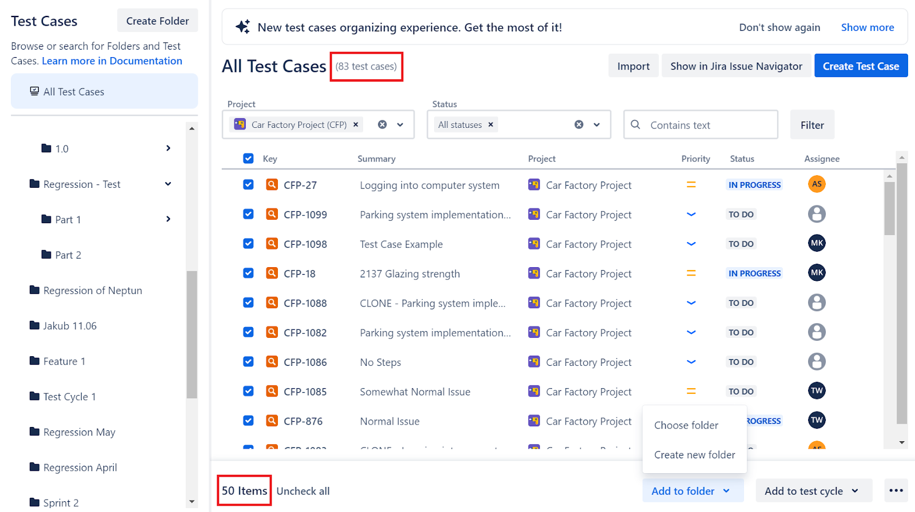Click Don't show again in banner

pos(779,27)
